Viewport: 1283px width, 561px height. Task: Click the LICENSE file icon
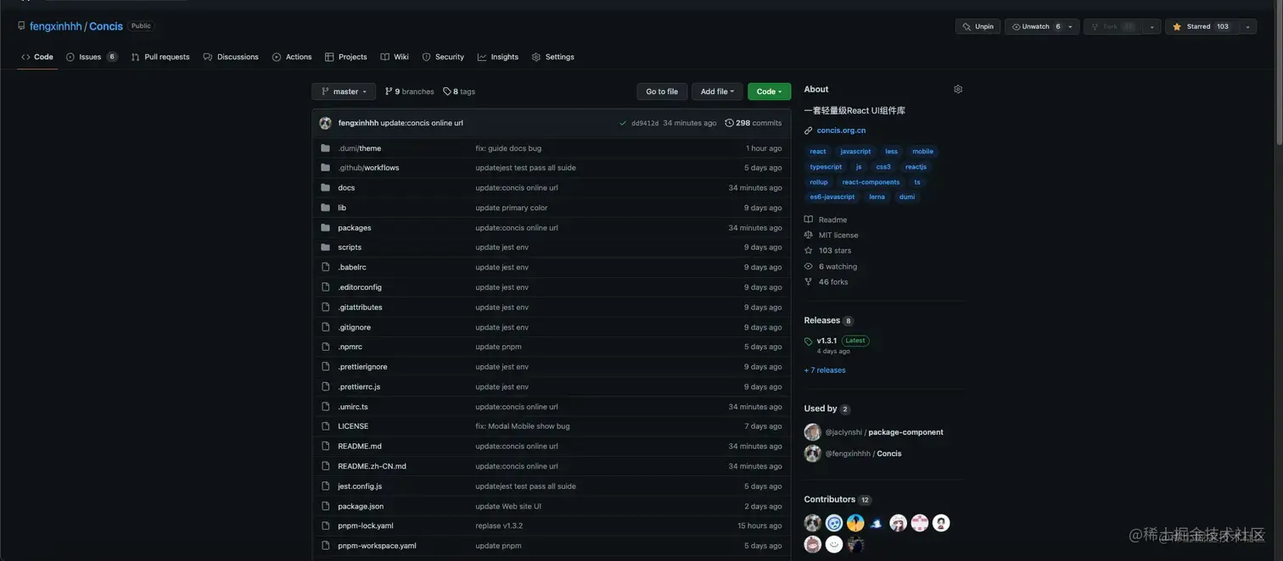tap(325, 426)
